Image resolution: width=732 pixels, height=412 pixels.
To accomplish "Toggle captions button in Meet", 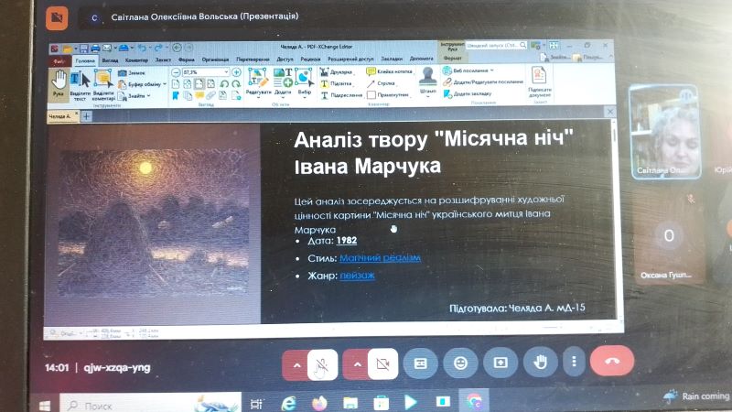I will coord(420,363).
